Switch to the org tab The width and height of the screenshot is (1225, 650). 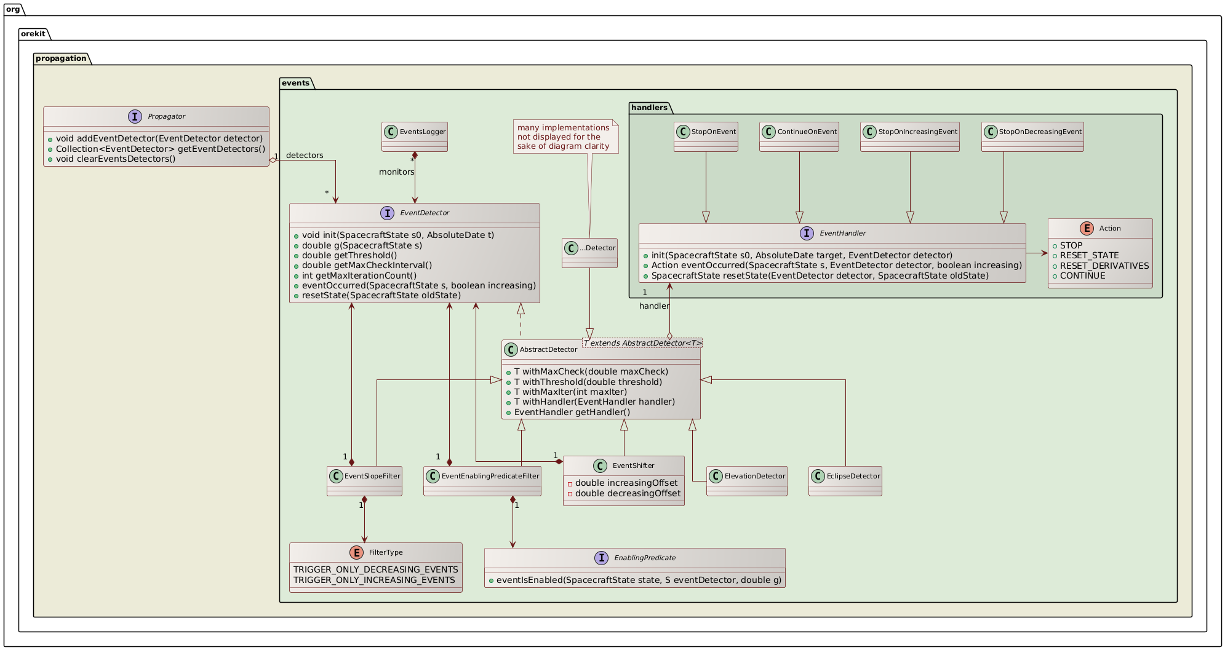14,9
